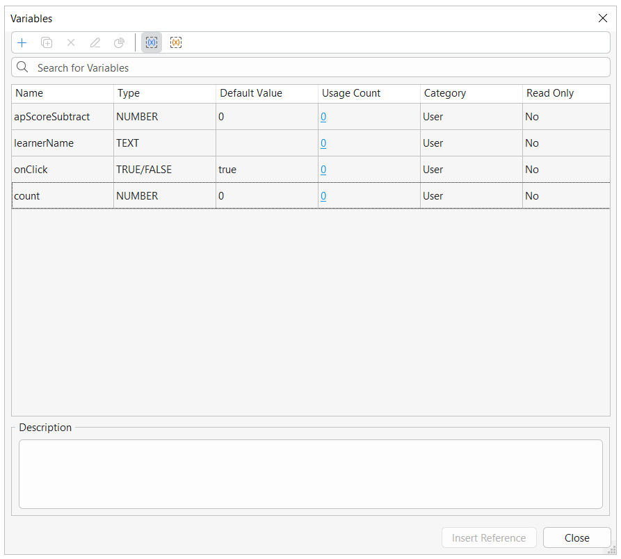
Task: Add a new variable
Action: [x=22, y=42]
